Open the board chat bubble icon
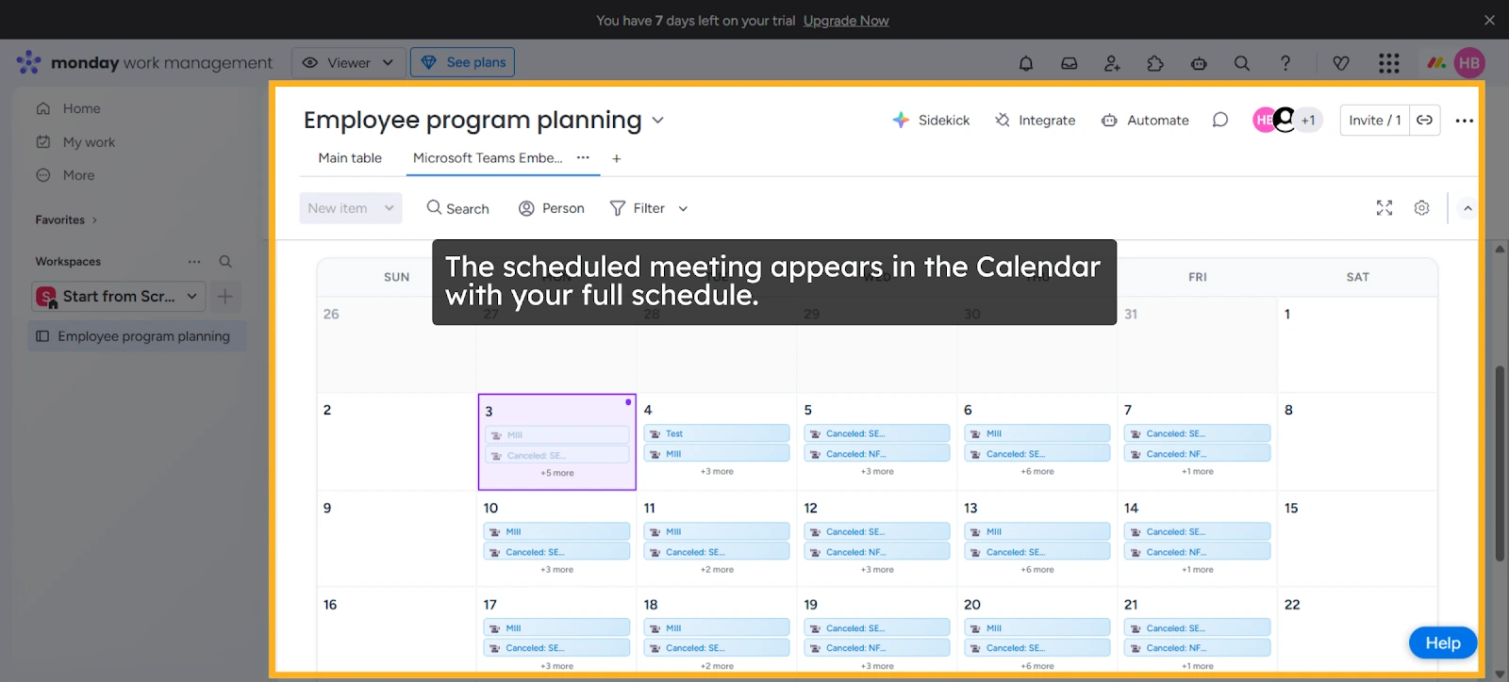Viewport: 1509px width, 682px height. click(x=1219, y=120)
